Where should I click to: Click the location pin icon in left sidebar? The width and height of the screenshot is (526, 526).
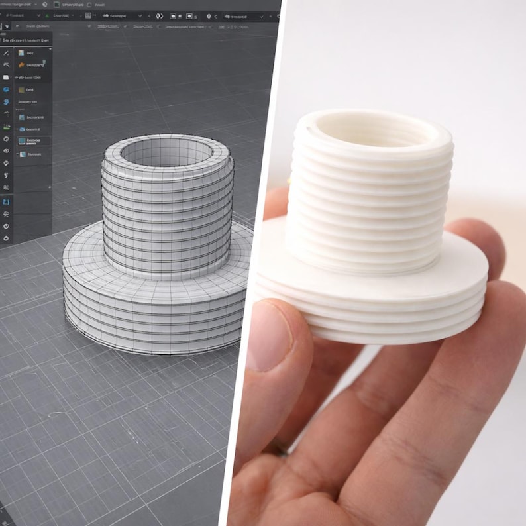tap(6, 163)
